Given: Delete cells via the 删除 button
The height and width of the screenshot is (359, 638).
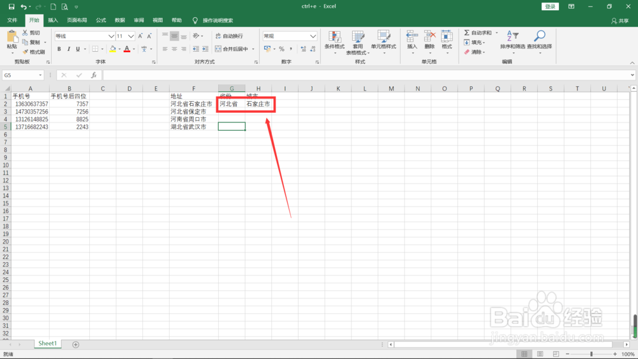Looking at the screenshot, I should click(429, 42).
